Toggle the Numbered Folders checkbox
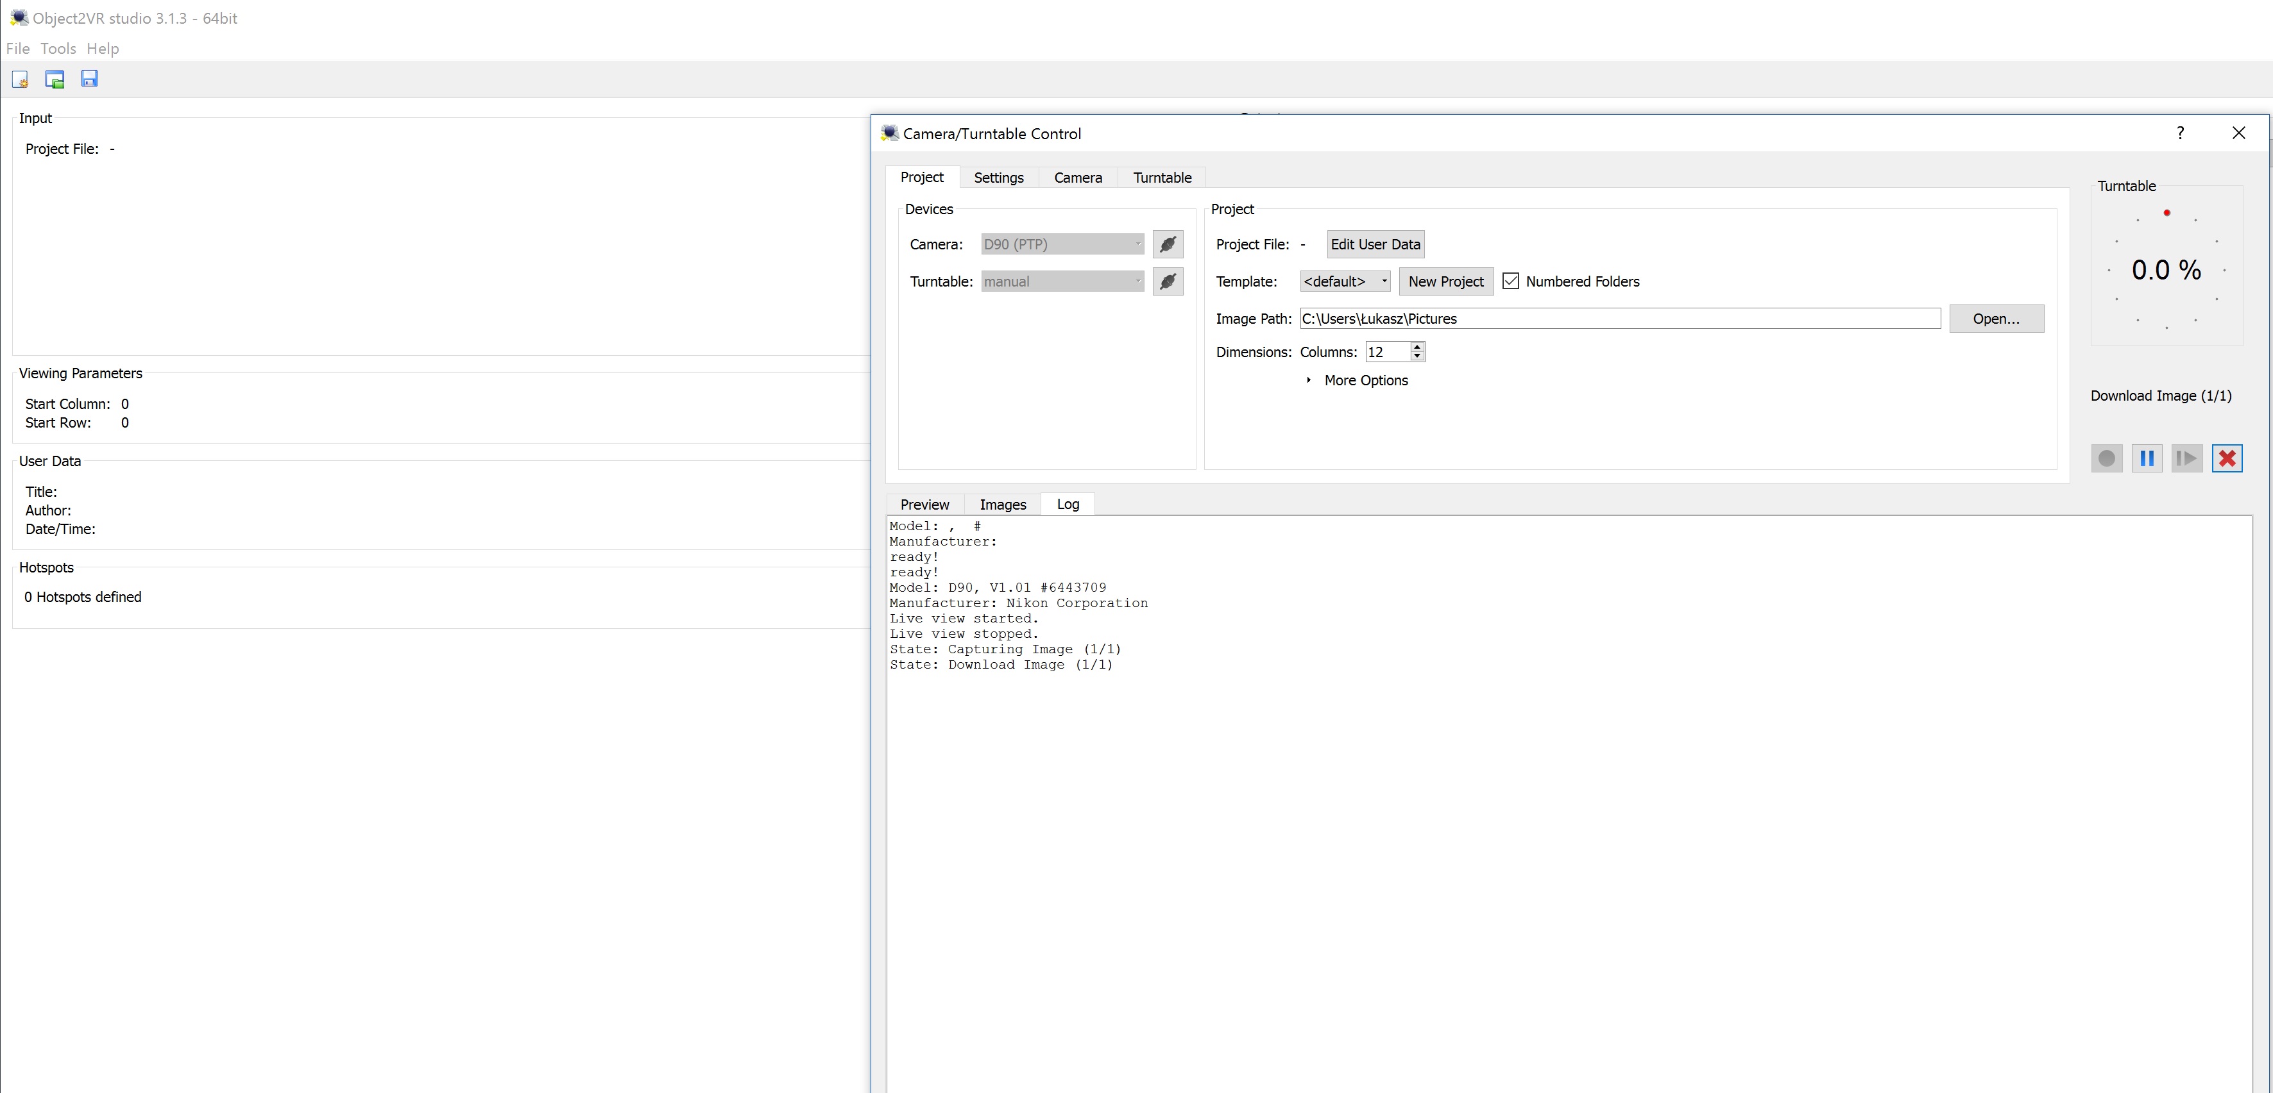The image size is (2273, 1093). click(x=1511, y=281)
